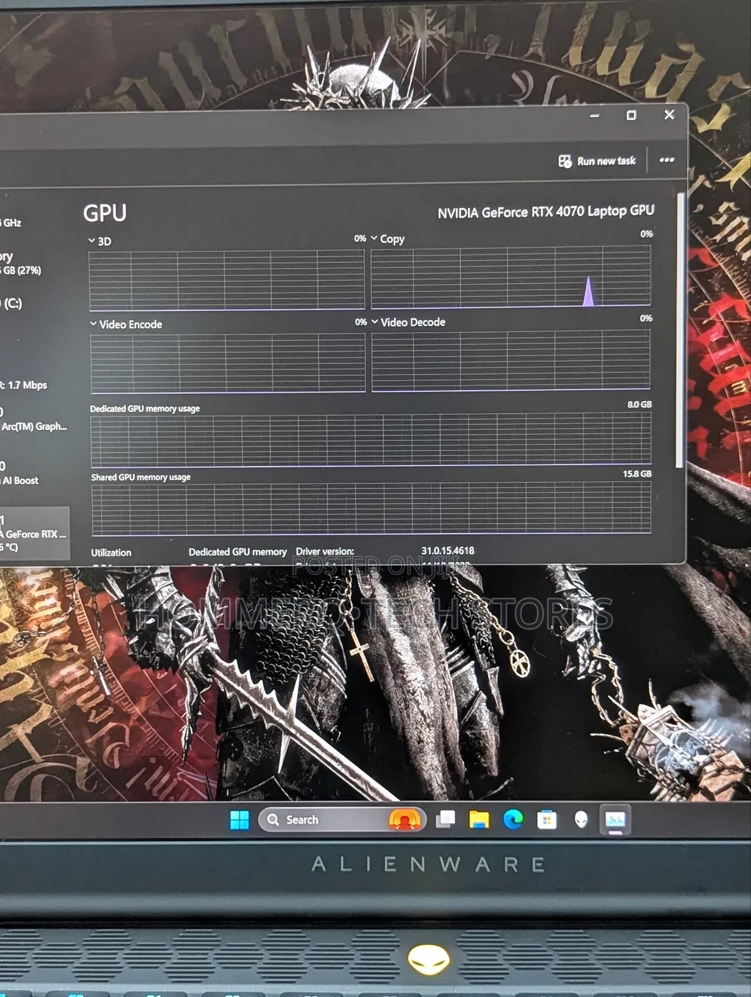
Task: Select the Memory (27%) performance item
Action: pyautogui.click(x=21, y=263)
